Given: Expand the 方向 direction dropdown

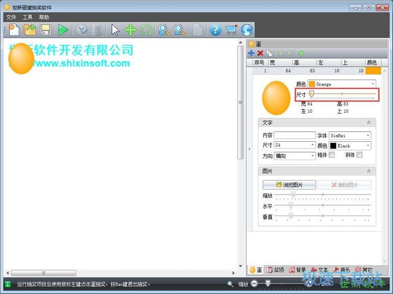Looking at the screenshot, I should (x=294, y=156).
